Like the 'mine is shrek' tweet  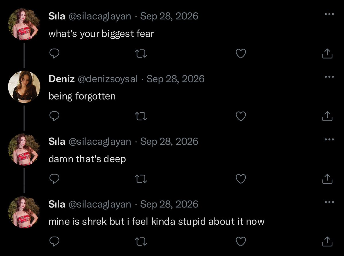pyautogui.click(x=241, y=241)
